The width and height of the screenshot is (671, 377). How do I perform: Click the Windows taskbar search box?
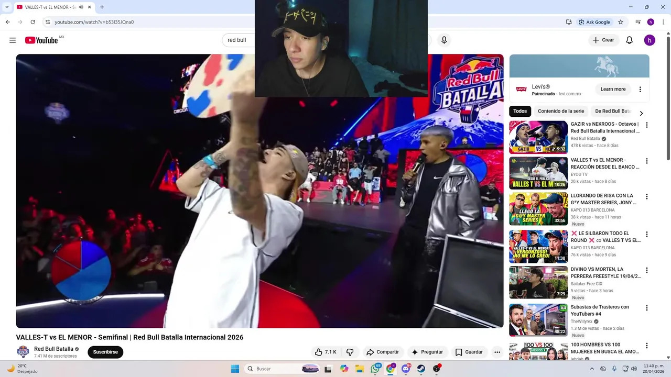tap(283, 369)
